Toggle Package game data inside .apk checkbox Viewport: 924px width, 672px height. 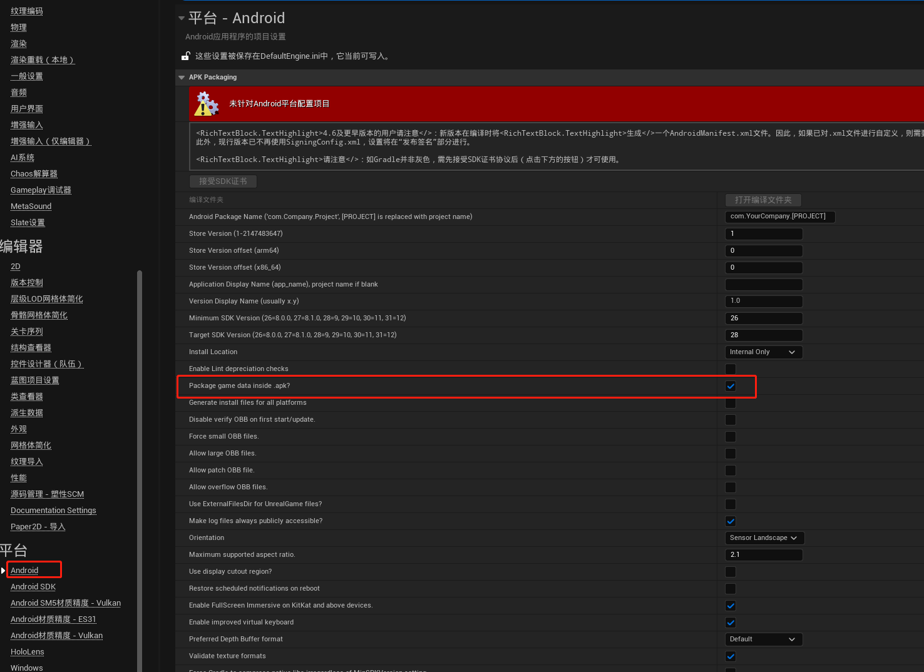point(731,386)
